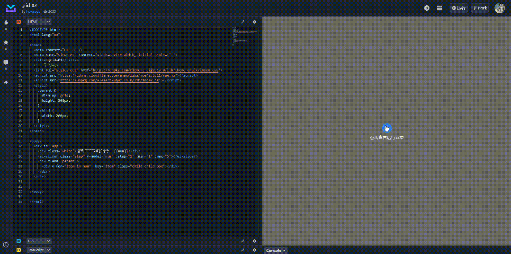
Task: Expand the Console panel
Action: click(x=276, y=250)
